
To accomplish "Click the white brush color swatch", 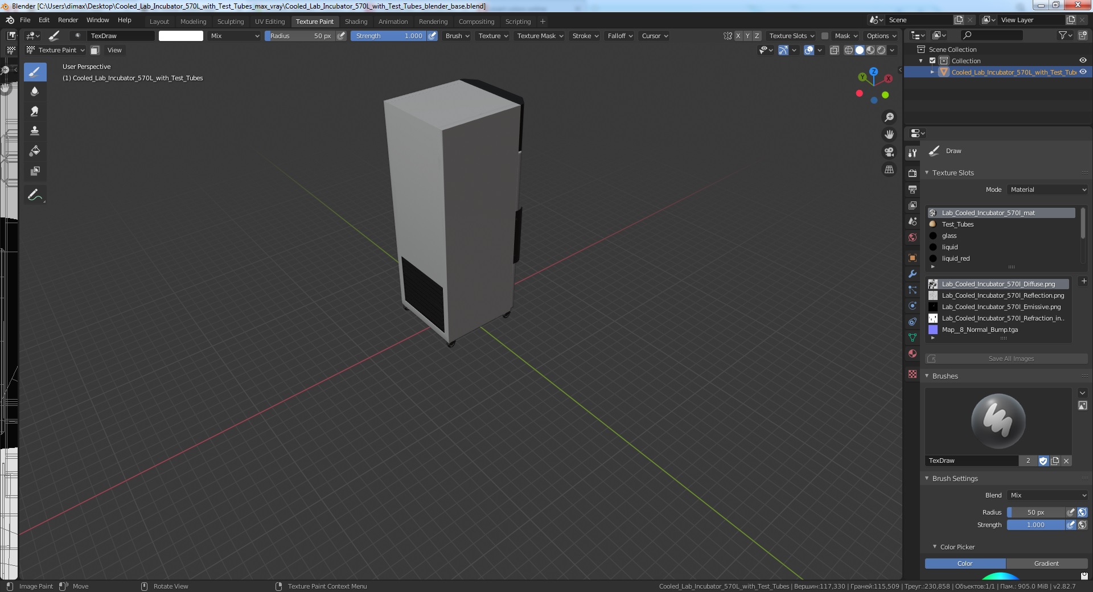I will coord(180,36).
